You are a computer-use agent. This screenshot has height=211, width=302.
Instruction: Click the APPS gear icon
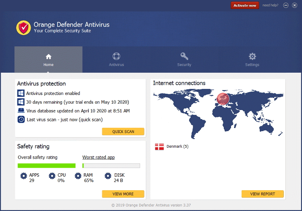(x=24, y=176)
